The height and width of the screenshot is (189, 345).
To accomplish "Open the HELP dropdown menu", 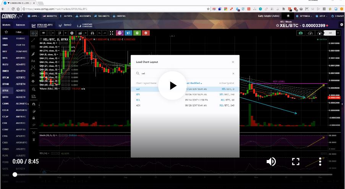I will click(321, 16).
